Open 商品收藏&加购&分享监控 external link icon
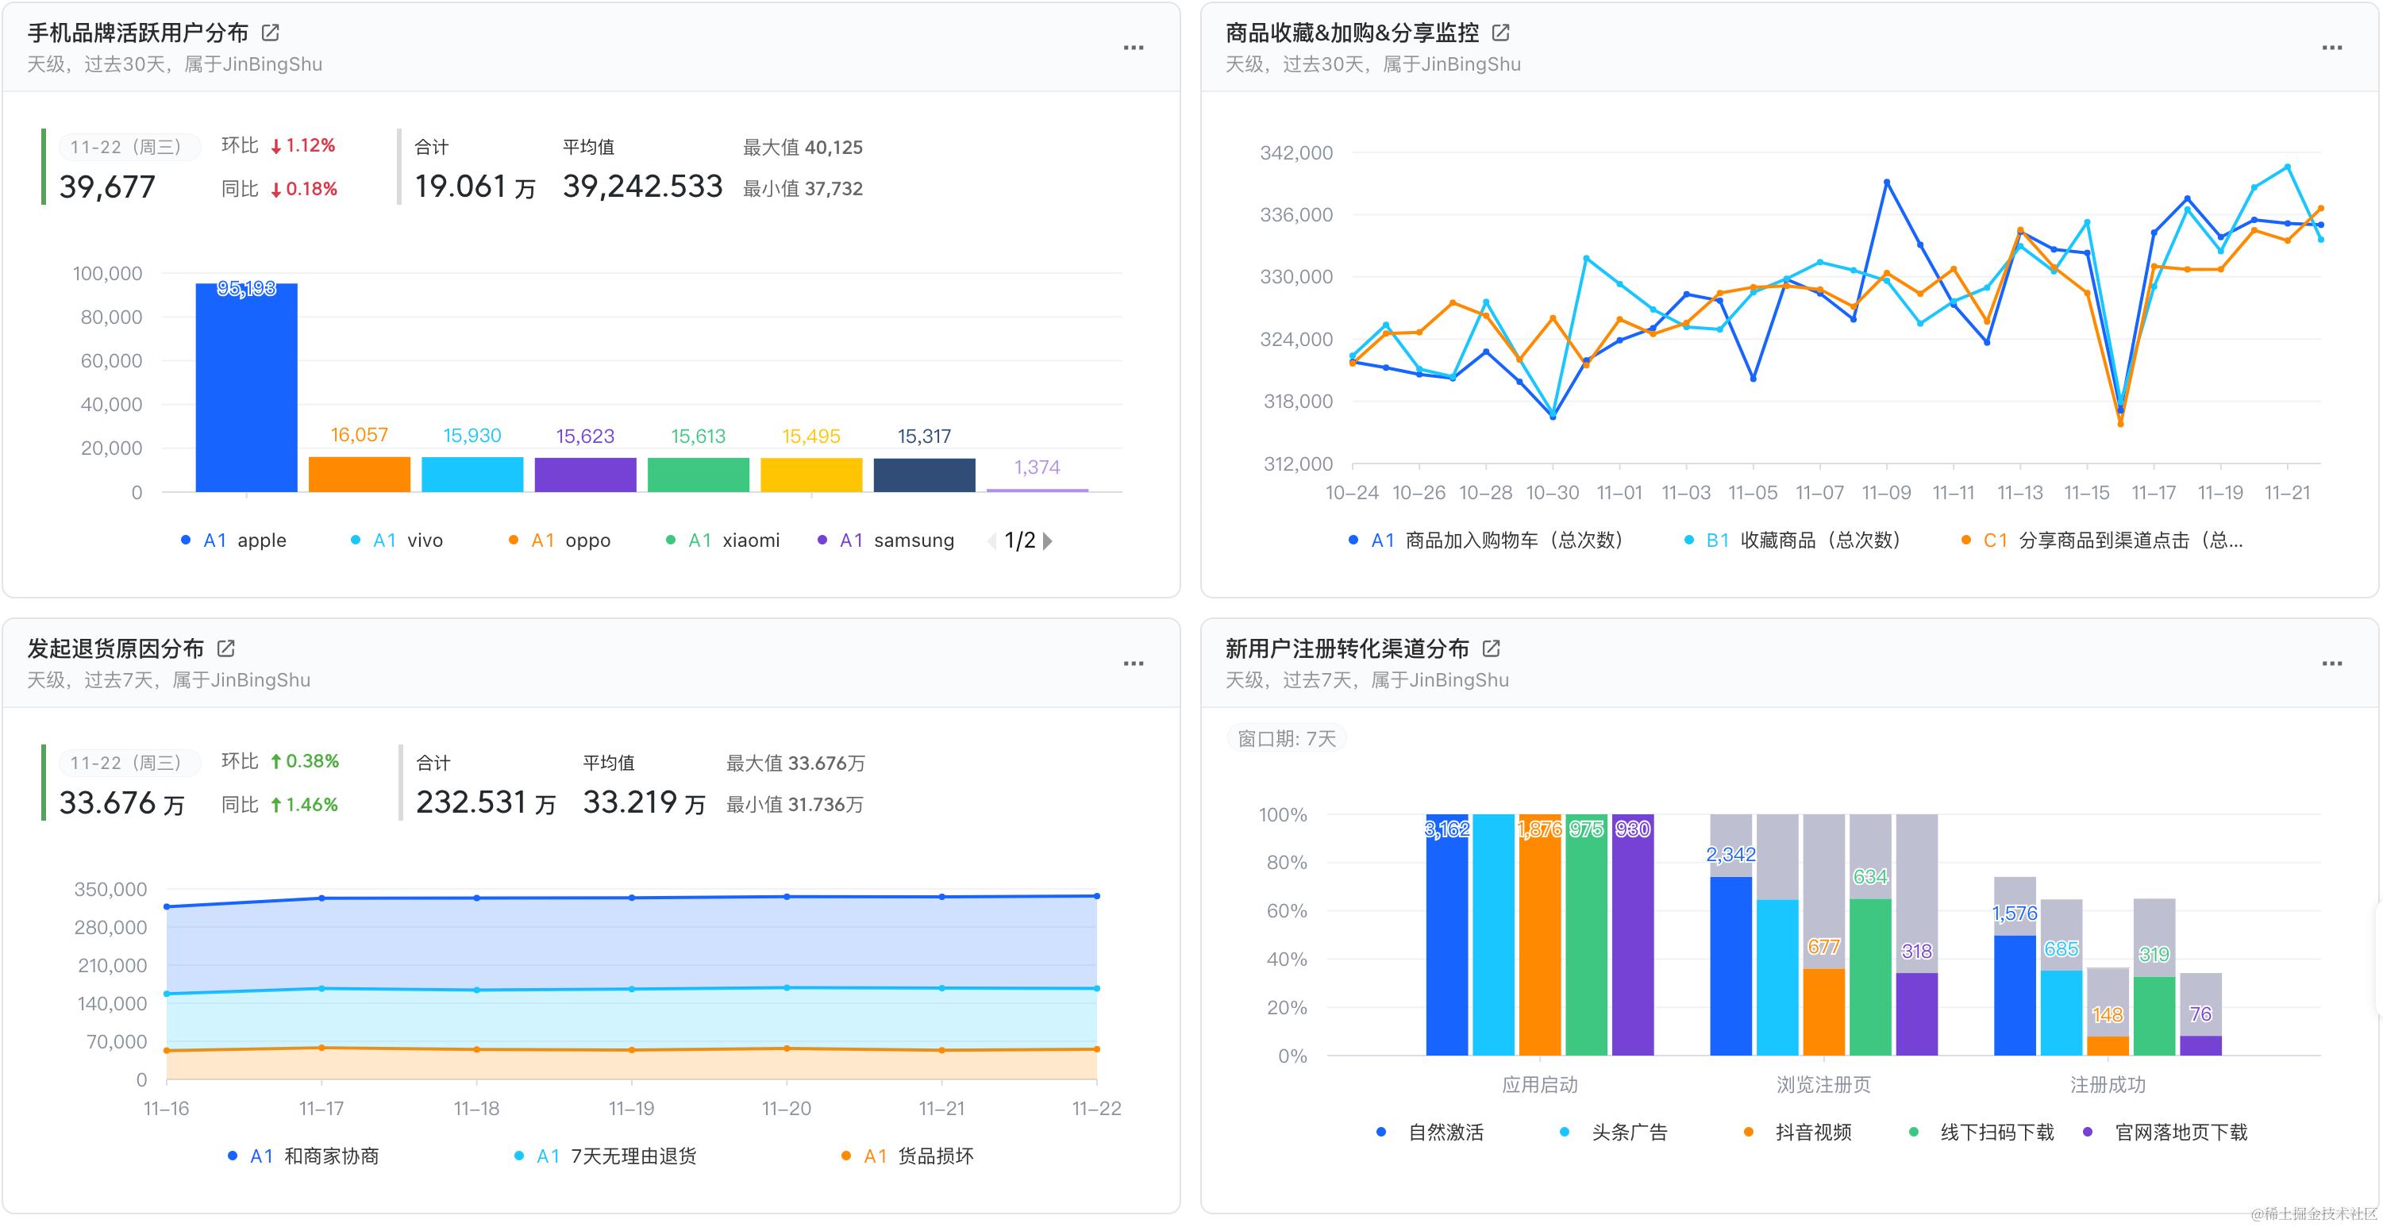Viewport: 2383px width, 1227px height. (1500, 33)
